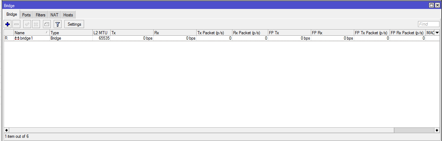Open the column chooser dropdown arrow
This screenshot has width=442, height=141.
coord(437,32)
